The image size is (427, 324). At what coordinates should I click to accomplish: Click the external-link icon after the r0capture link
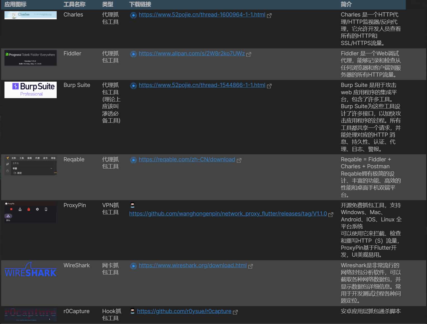pos(235,312)
